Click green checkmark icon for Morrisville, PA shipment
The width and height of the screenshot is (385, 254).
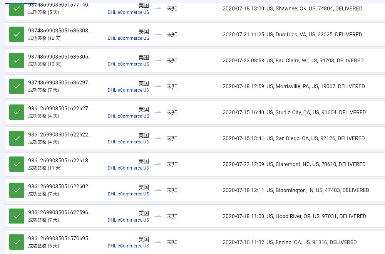click(x=17, y=86)
